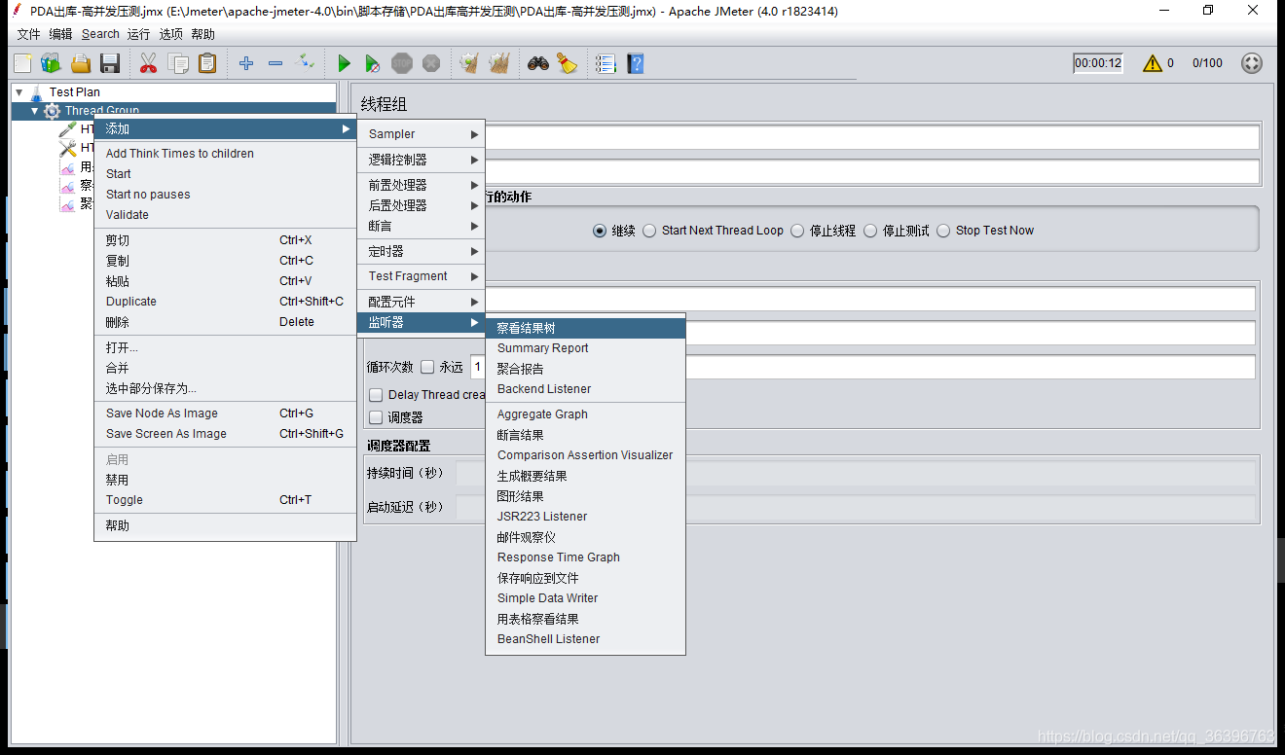Click the Paste clipboard icon
The height and width of the screenshot is (755, 1285).
point(207,64)
